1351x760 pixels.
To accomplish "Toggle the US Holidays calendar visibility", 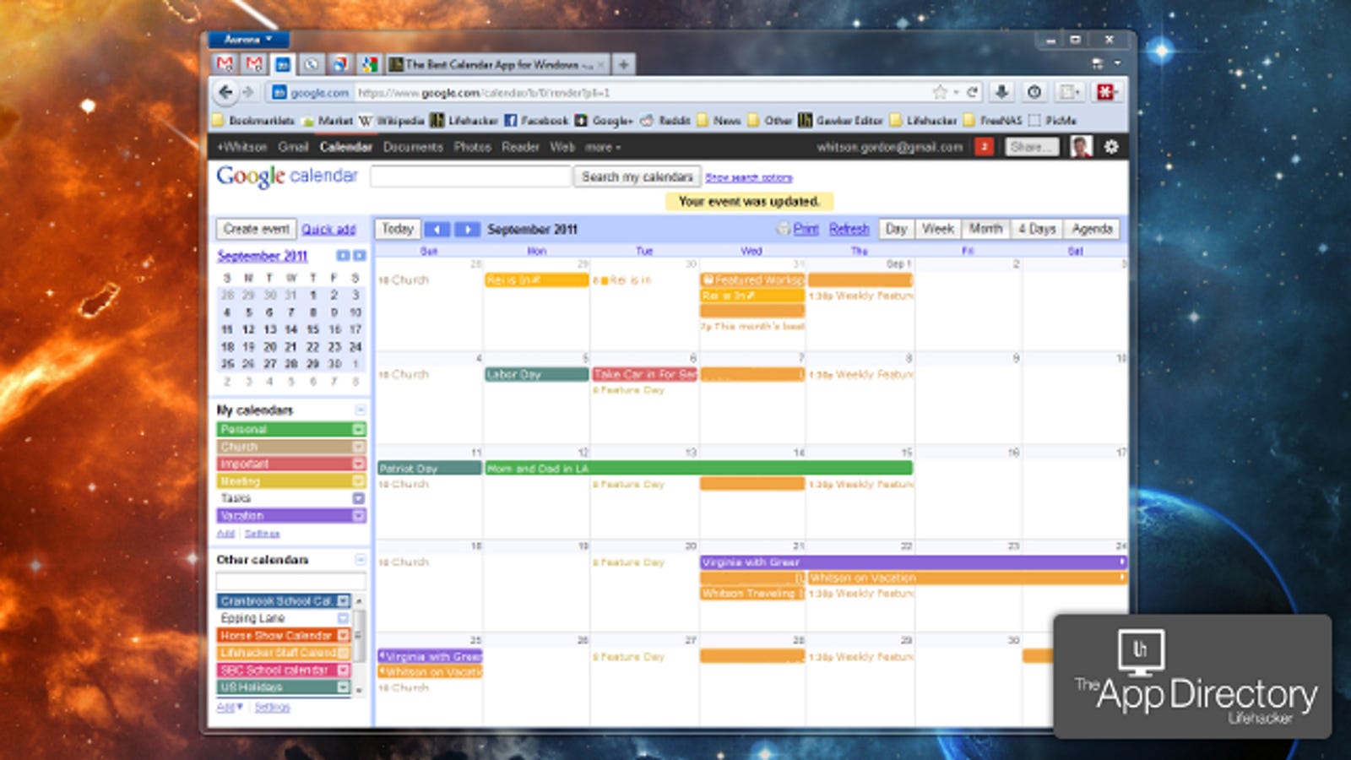I will (284, 687).
